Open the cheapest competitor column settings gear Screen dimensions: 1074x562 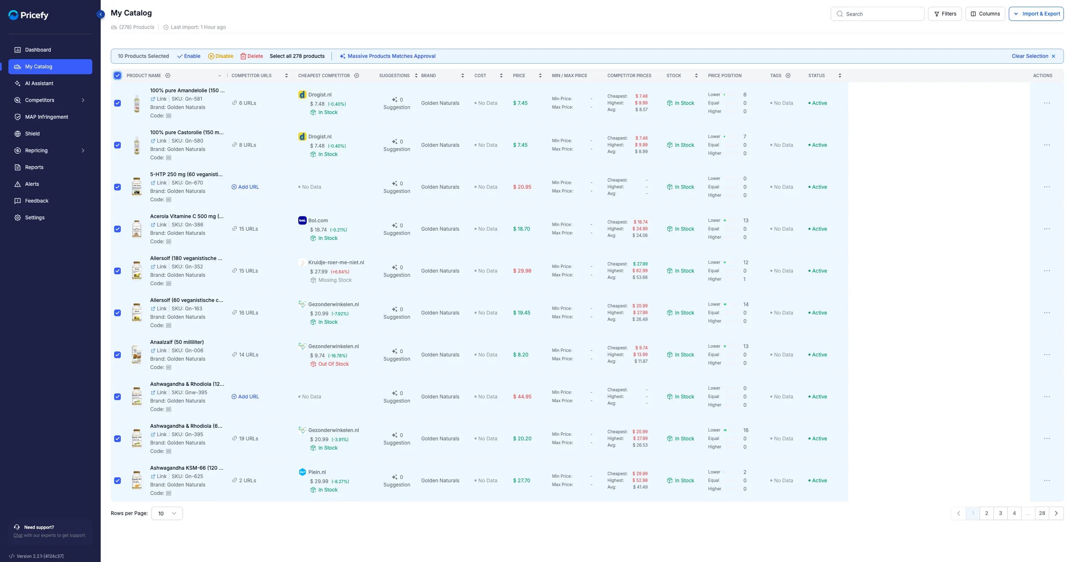click(357, 75)
